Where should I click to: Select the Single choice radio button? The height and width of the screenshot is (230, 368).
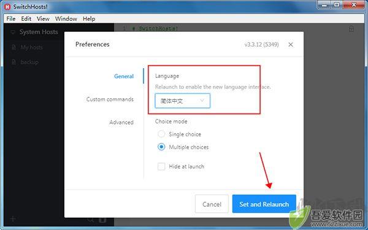161,134
